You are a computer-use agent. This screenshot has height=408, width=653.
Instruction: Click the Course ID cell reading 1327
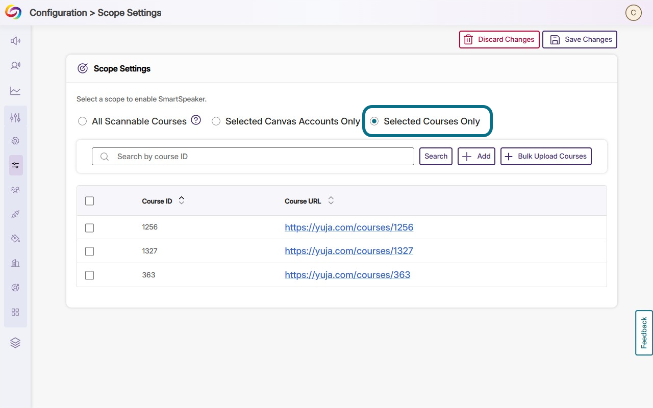(x=150, y=251)
